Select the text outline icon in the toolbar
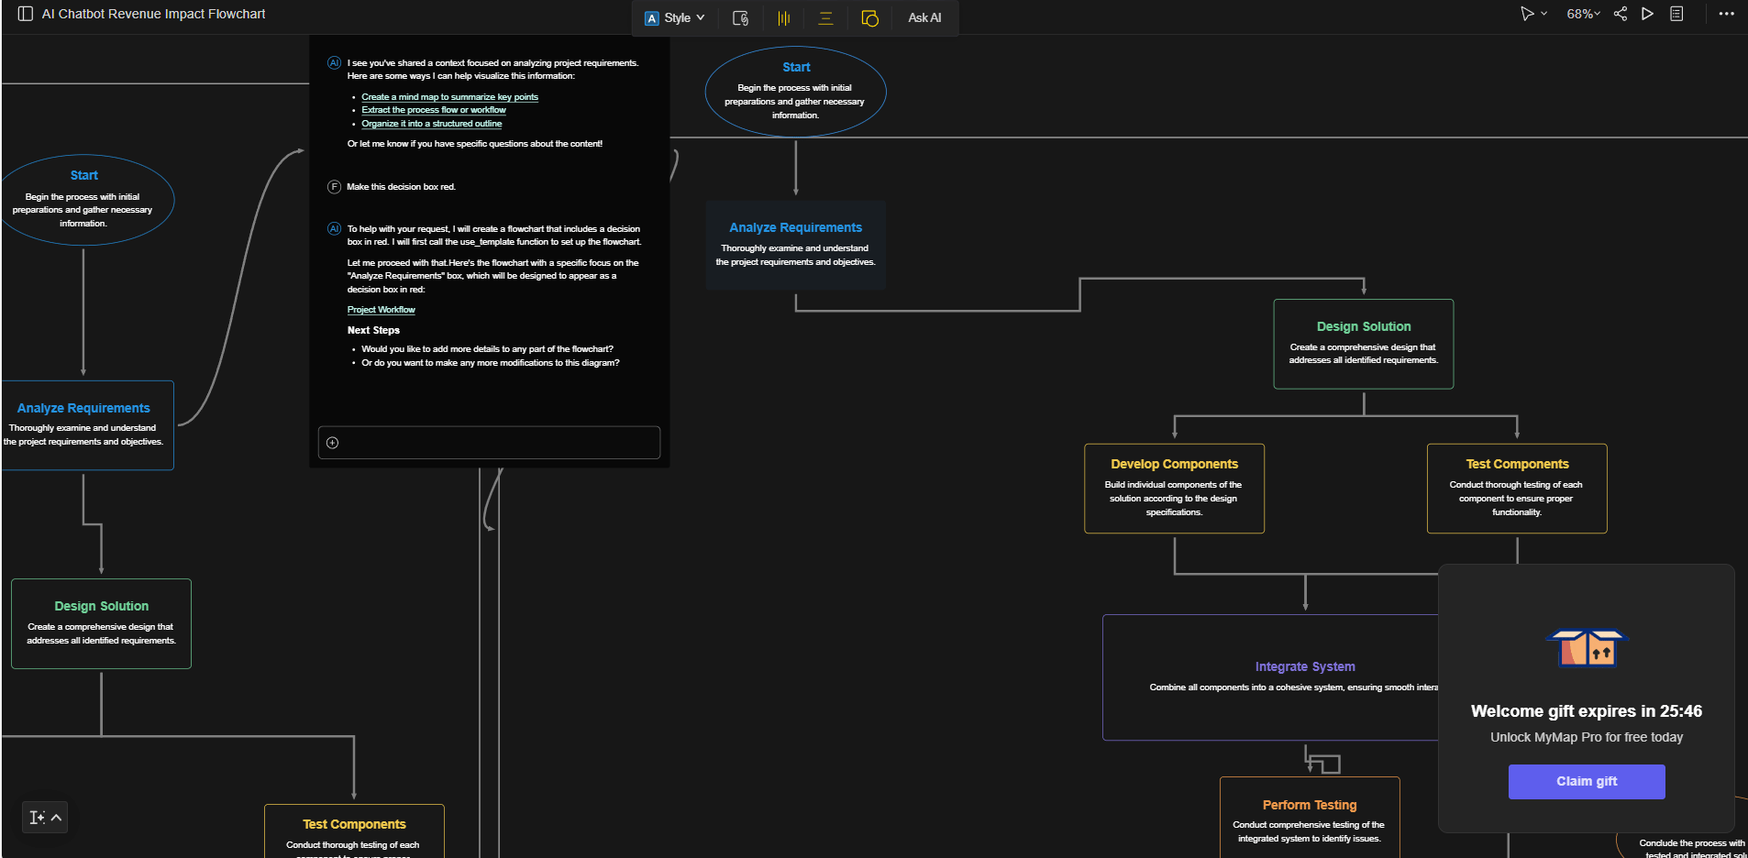 [826, 17]
